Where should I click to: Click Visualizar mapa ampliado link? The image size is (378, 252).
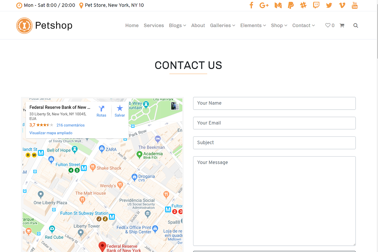(51, 133)
